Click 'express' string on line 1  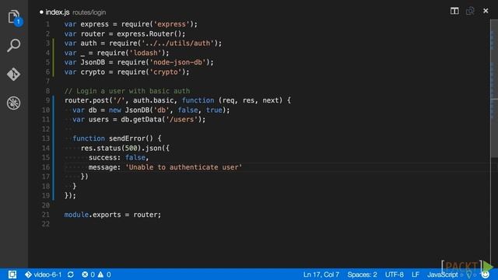point(171,24)
